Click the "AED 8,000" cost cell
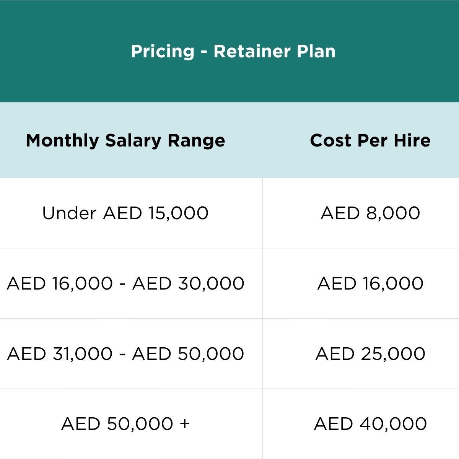 pyautogui.click(x=370, y=213)
